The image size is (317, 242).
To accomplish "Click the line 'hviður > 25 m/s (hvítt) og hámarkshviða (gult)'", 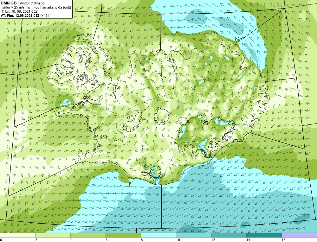I will click(x=36, y=8).
